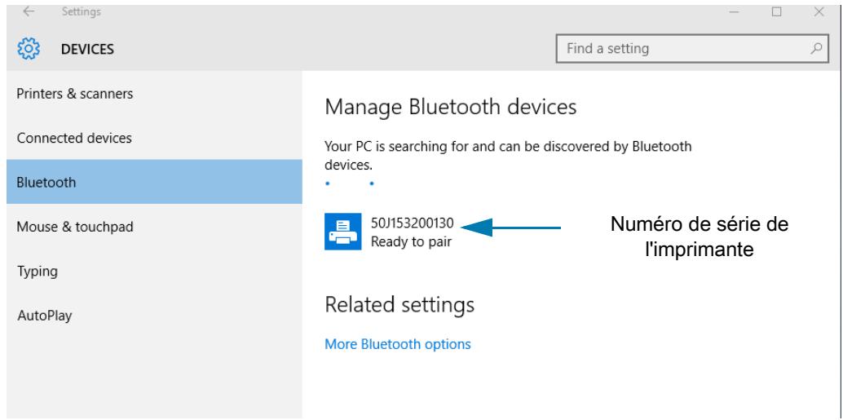Focus the Find a setting field

point(692,49)
